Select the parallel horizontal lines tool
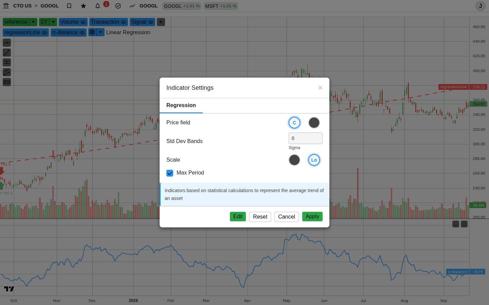 click(7, 62)
